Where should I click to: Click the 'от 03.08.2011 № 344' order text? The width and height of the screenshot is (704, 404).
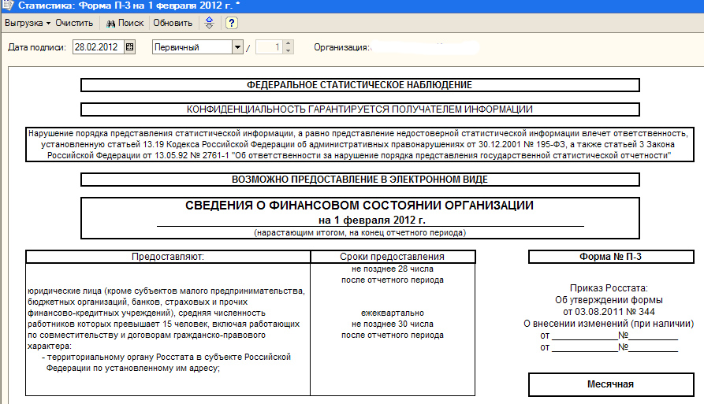[x=609, y=312]
